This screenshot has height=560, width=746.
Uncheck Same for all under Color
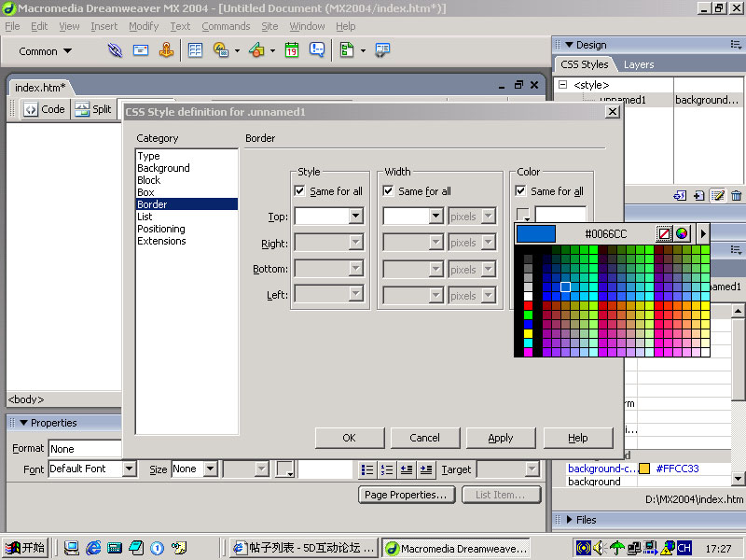click(x=520, y=191)
